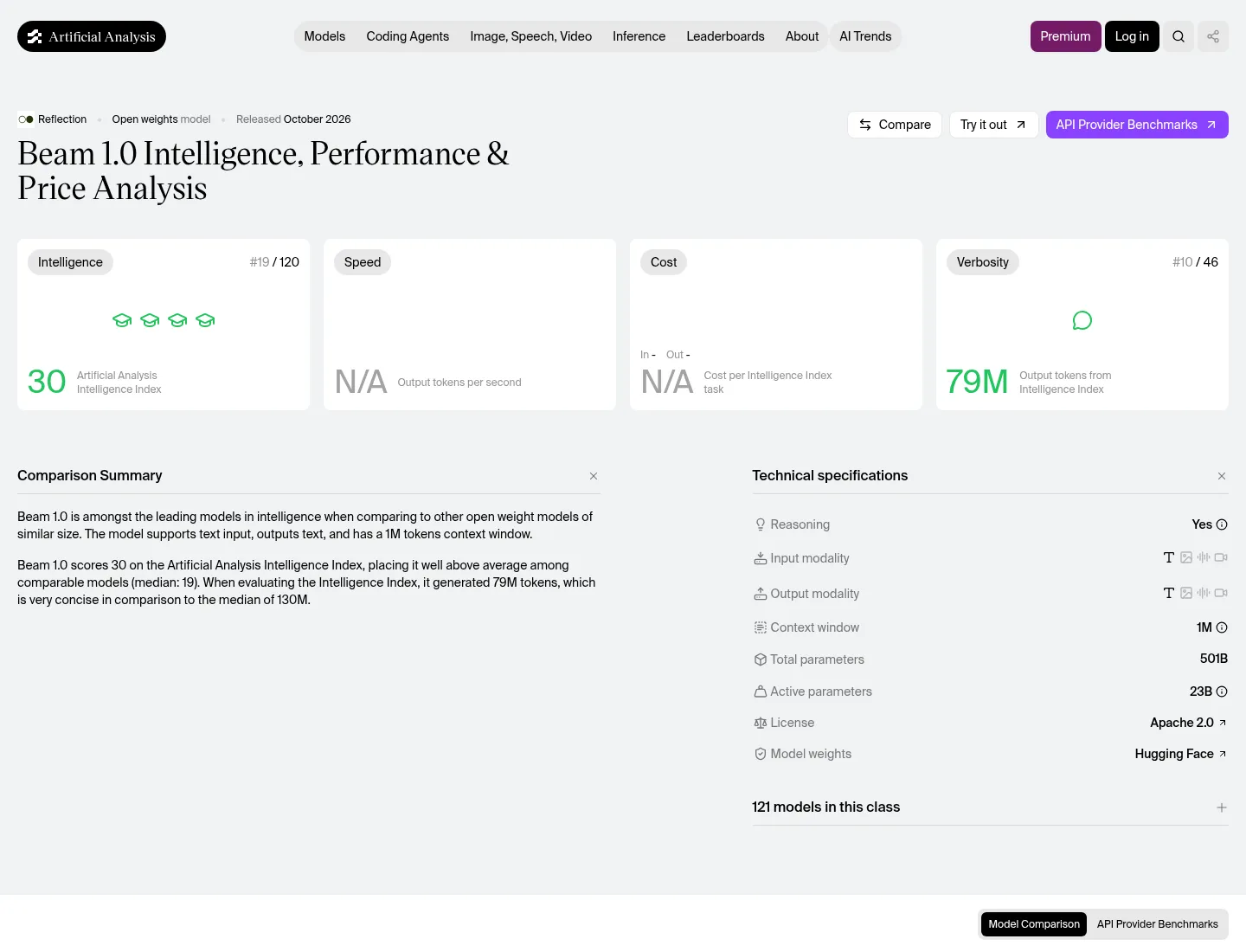Image resolution: width=1246 pixels, height=952 pixels.
Task: Click the Log in button
Action: tap(1132, 36)
